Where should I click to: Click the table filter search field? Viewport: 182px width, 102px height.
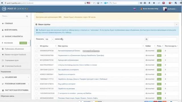(162, 39)
